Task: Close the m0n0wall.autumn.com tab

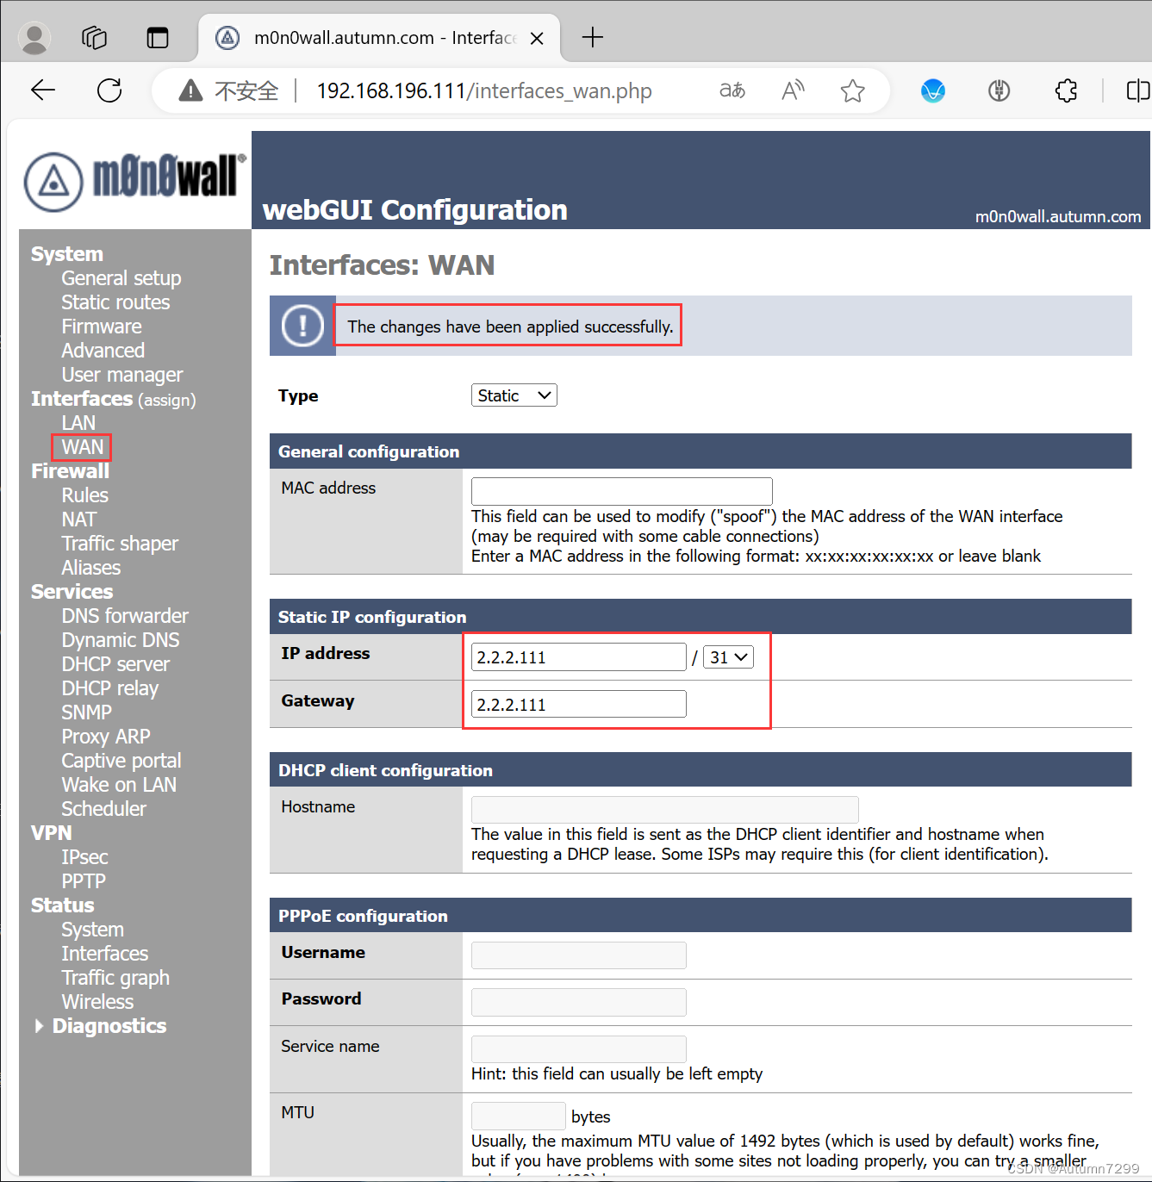Action: tap(537, 38)
